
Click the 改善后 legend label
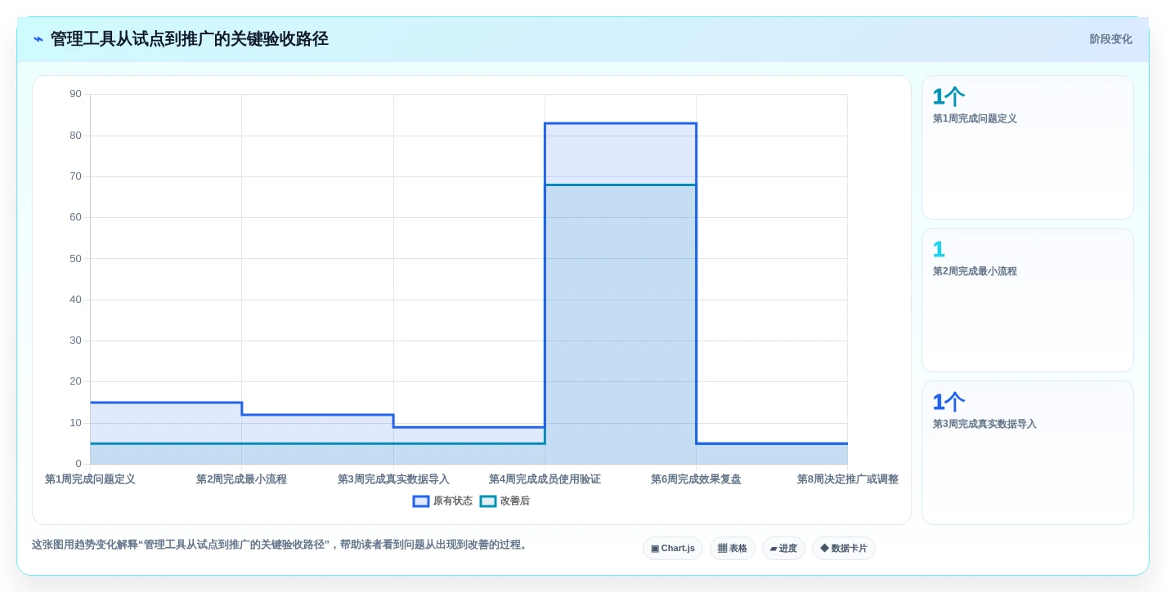pos(515,501)
